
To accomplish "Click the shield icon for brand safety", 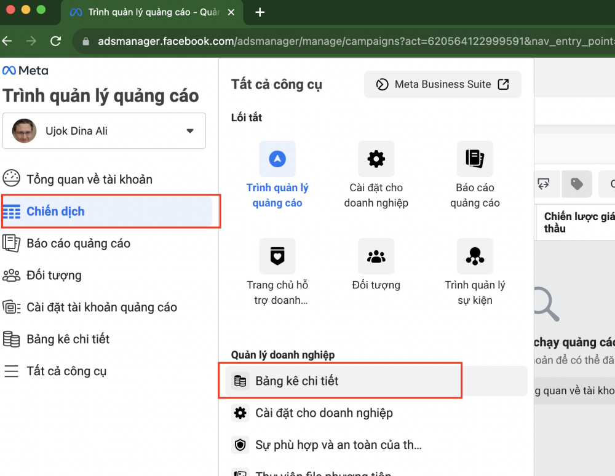I will point(240,445).
